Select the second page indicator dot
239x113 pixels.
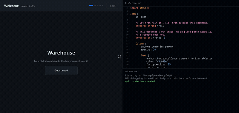(95, 6)
